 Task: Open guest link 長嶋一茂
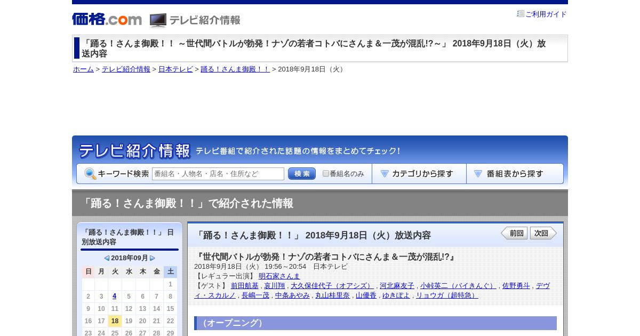click(x=255, y=295)
